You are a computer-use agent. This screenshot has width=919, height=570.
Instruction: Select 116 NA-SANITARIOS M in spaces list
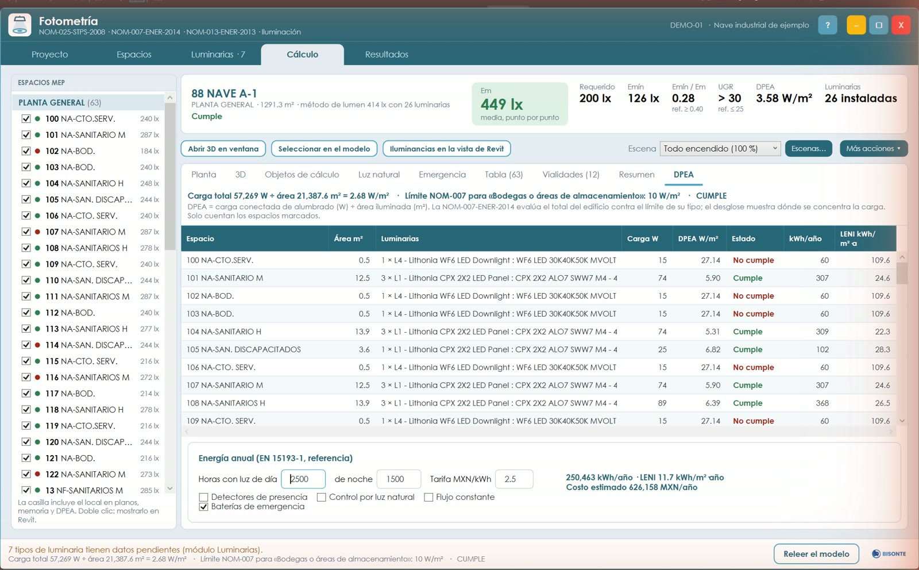88,378
